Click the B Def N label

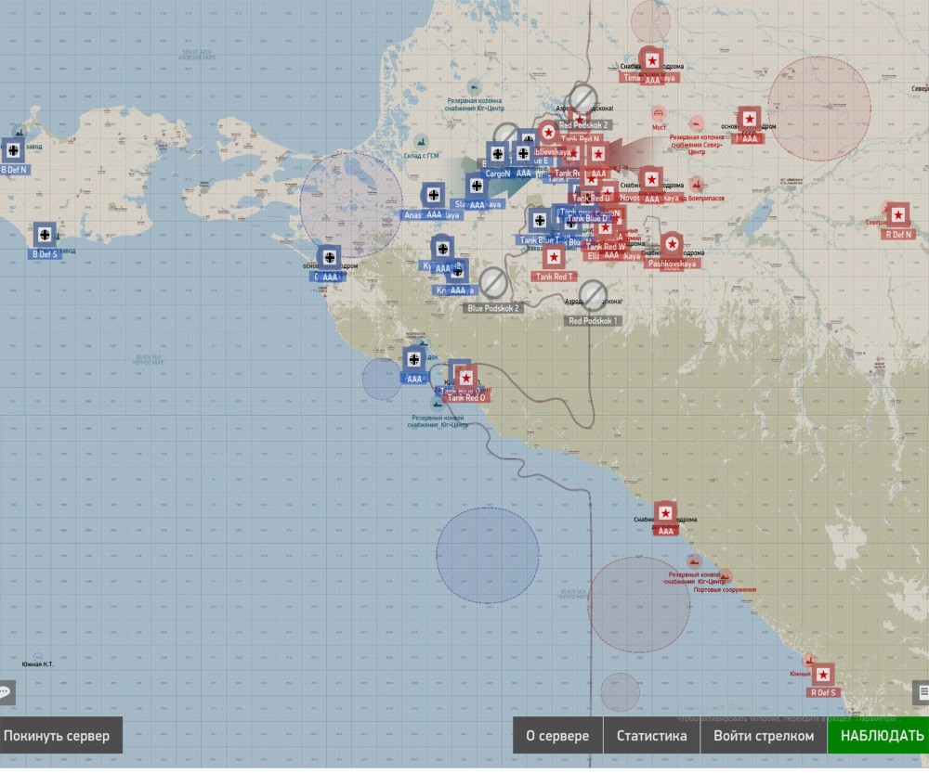14,170
